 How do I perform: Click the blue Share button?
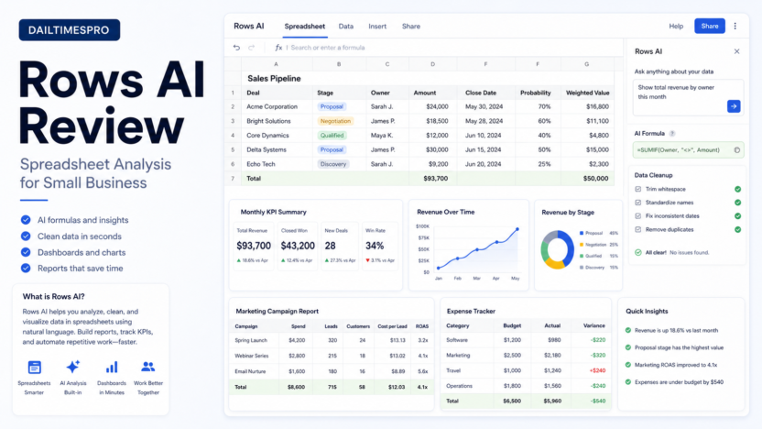(x=710, y=26)
